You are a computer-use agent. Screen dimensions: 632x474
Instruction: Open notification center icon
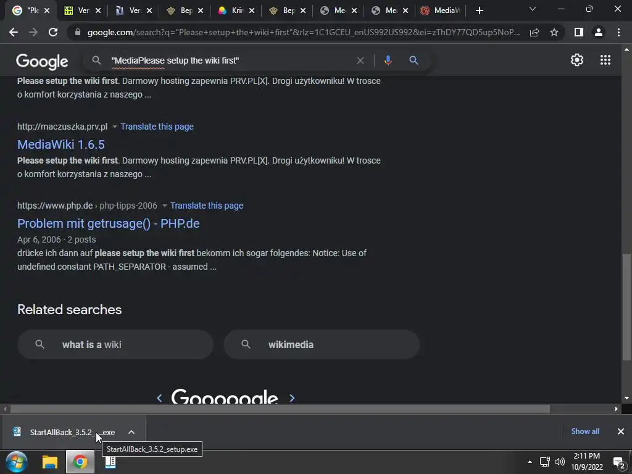click(x=619, y=463)
